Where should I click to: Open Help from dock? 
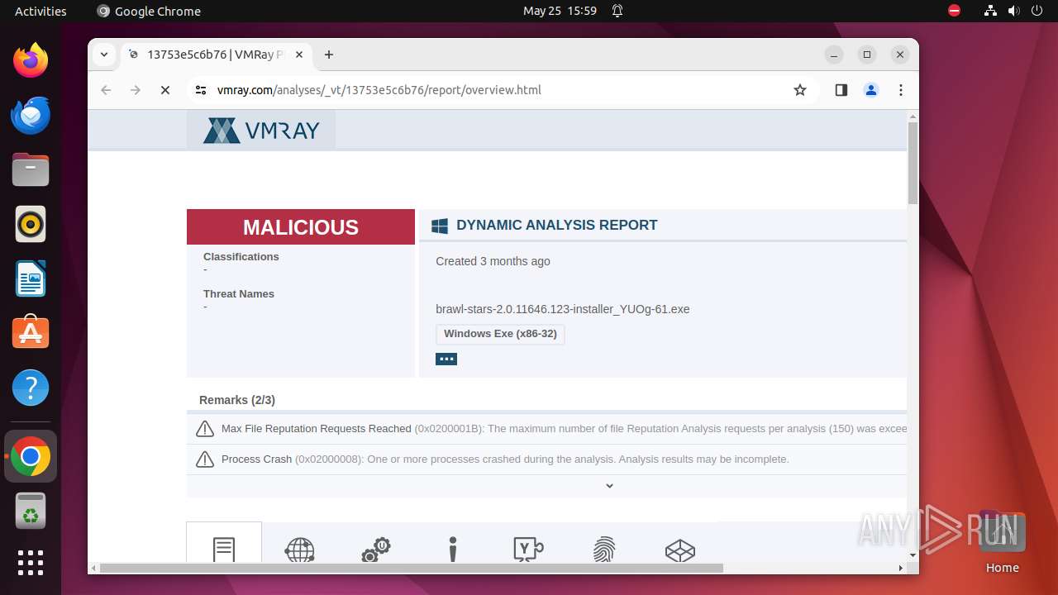click(31, 388)
